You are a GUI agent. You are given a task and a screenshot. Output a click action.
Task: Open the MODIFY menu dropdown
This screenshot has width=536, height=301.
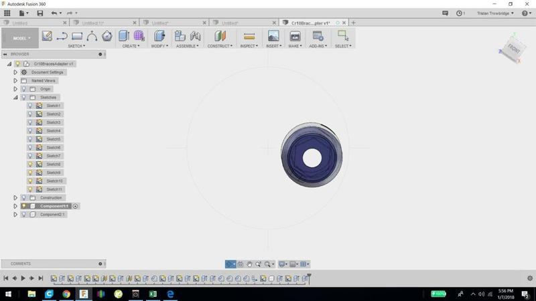[x=159, y=46]
